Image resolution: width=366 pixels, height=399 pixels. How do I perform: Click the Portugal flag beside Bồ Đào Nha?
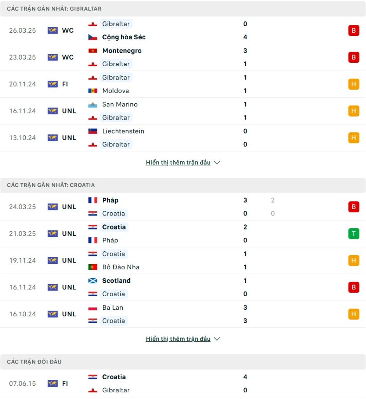(93, 267)
